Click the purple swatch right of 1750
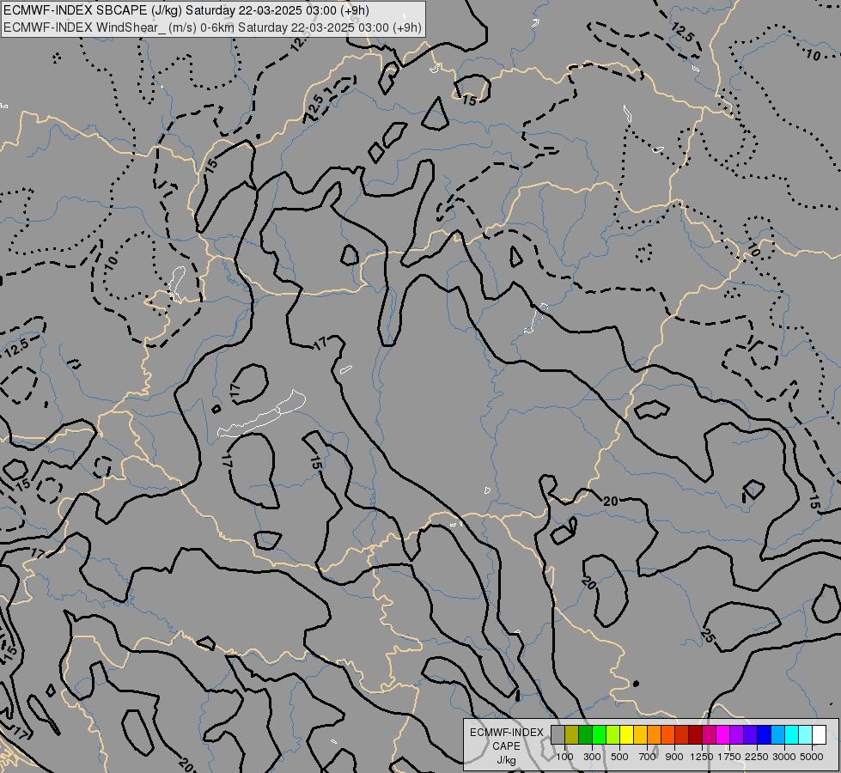The height and width of the screenshot is (773, 841). (x=736, y=734)
